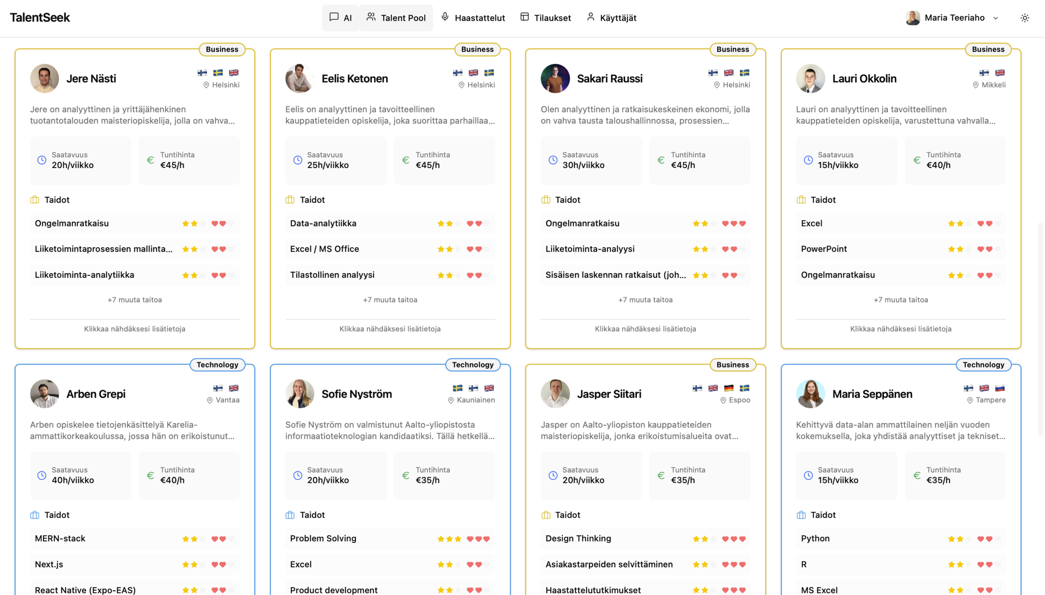Viewport: 1045px width, 595px height.
Task: Go to the Haastattelut section
Action: (473, 18)
